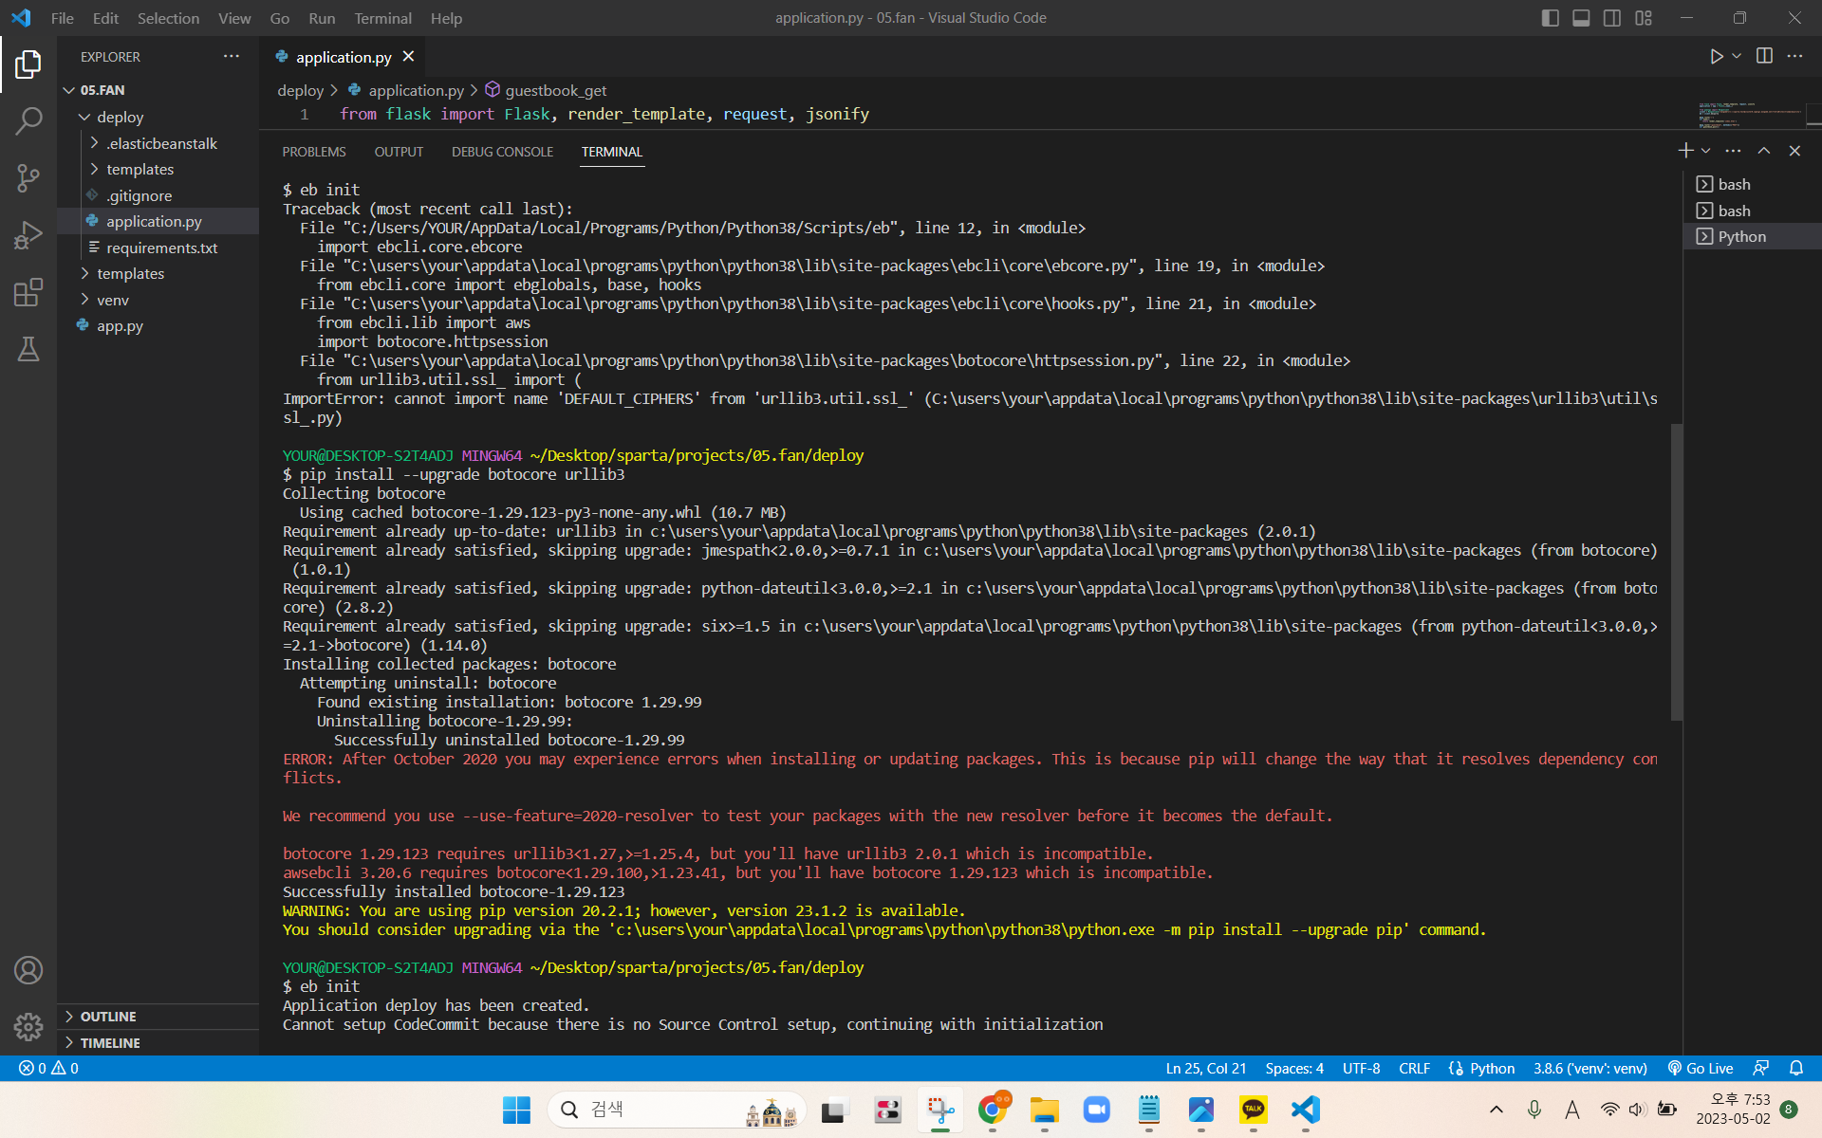The image size is (1822, 1138).
Task: Show hidden system tray icons
Action: pyautogui.click(x=1497, y=1110)
